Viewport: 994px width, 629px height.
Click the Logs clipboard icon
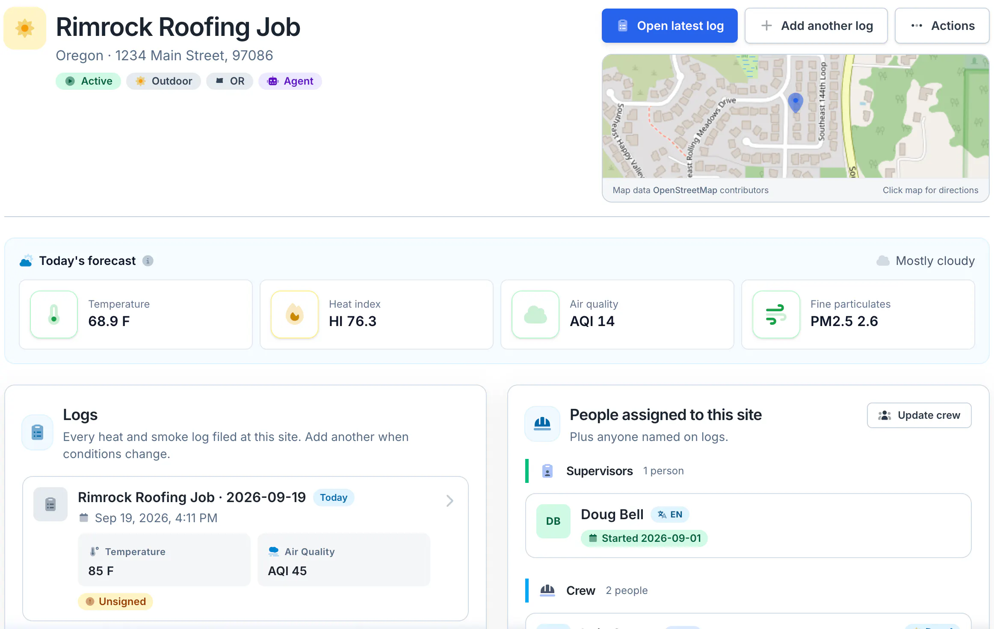pyautogui.click(x=38, y=432)
